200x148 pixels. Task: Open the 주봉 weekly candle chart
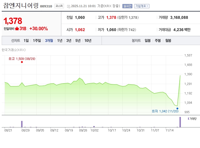click(158, 40)
